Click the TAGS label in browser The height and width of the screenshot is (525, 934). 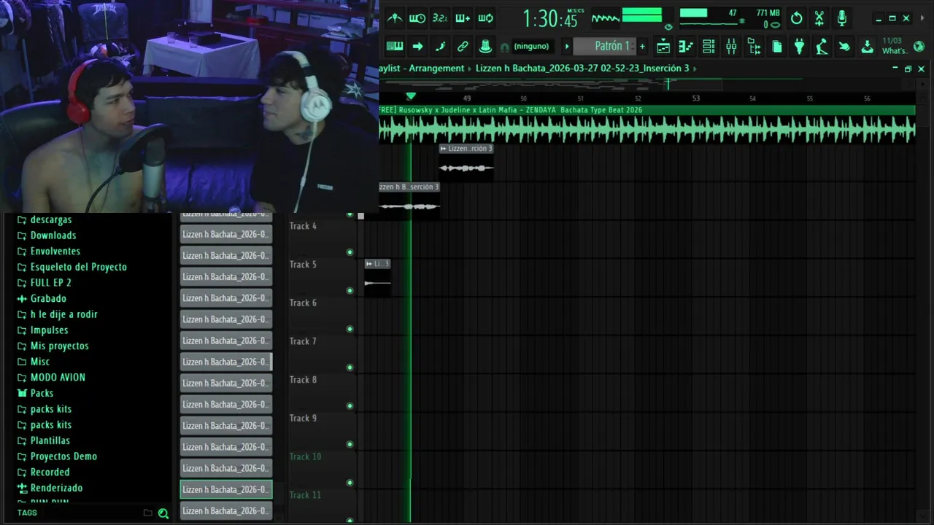point(27,513)
